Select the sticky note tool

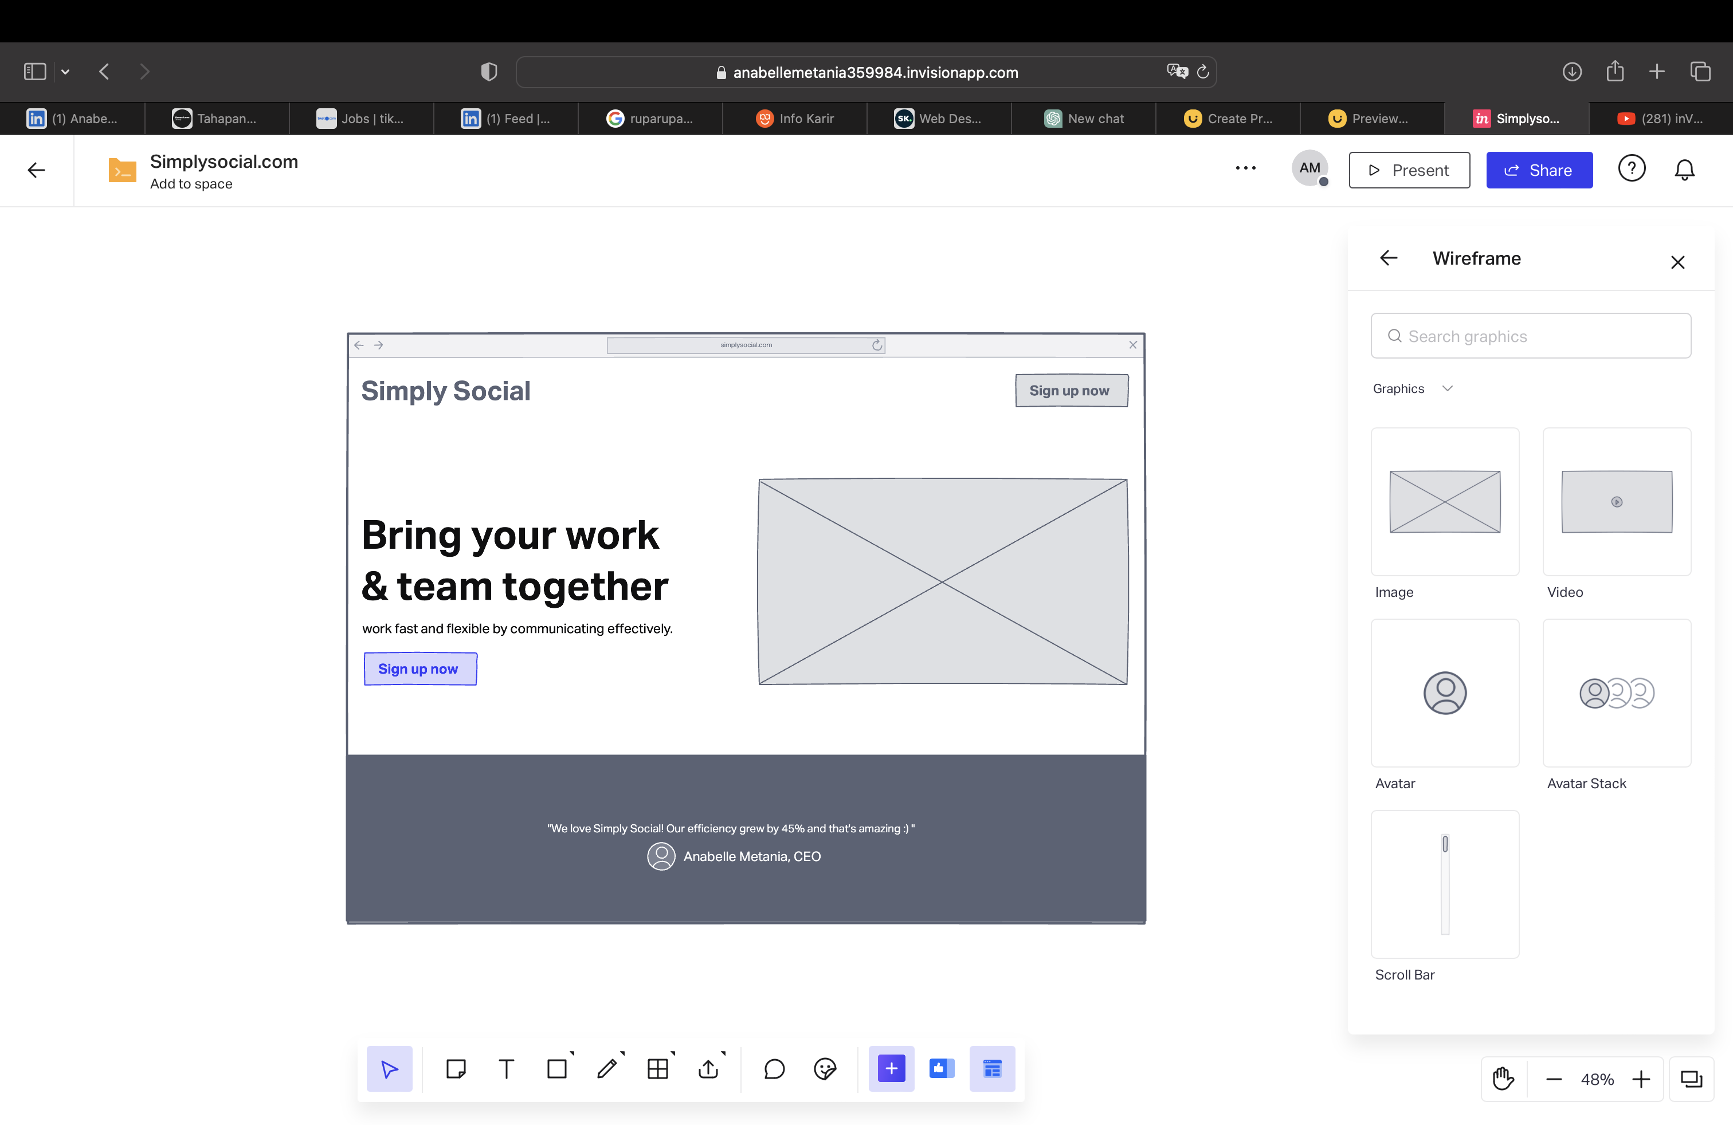(456, 1068)
